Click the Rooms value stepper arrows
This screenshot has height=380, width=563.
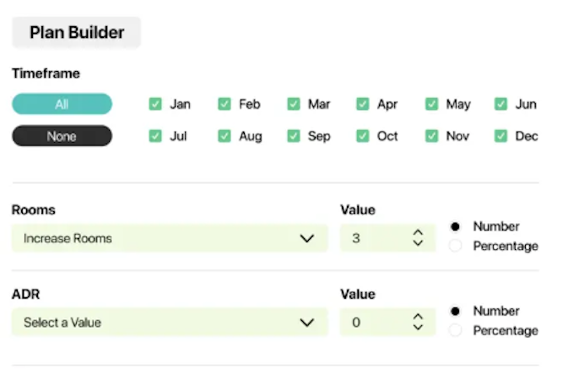417,238
